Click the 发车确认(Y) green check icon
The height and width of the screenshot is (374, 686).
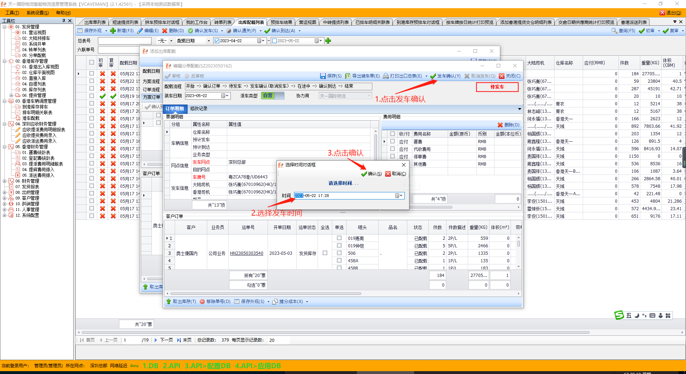(x=433, y=76)
